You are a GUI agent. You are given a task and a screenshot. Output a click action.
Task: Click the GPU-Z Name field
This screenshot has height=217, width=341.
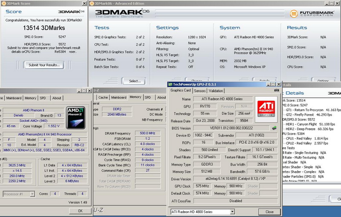(223, 99)
